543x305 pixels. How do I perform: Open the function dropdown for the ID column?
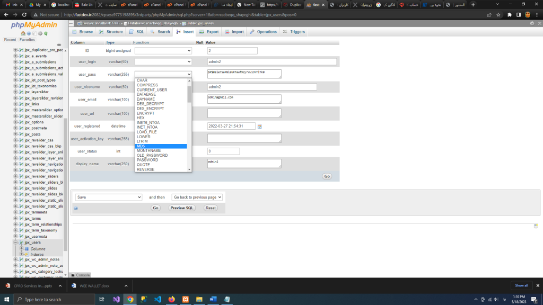163,51
